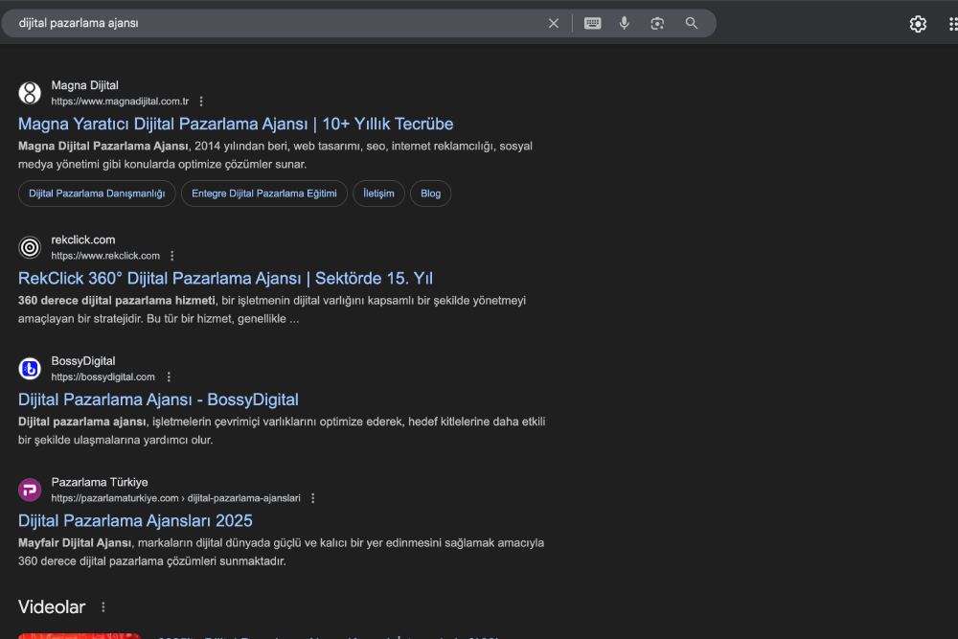Open Google apps grid icon
The height and width of the screenshot is (639, 958).
pyautogui.click(x=952, y=24)
